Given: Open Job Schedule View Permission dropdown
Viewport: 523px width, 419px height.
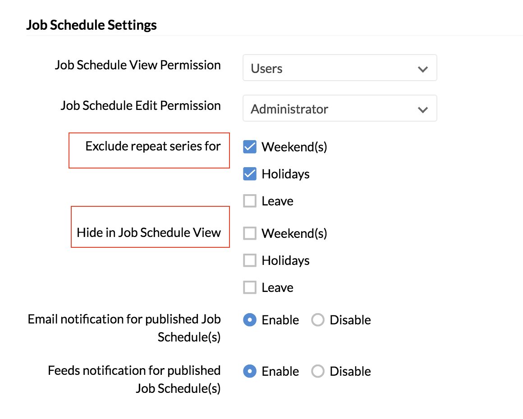Looking at the screenshot, I should coord(339,68).
